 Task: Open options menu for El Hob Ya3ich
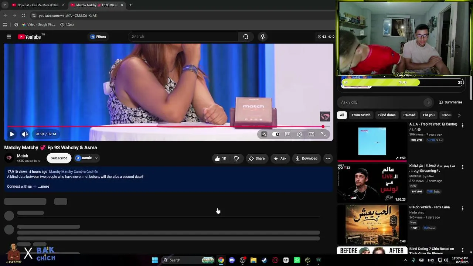pyautogui.click(x=462, y=208)
